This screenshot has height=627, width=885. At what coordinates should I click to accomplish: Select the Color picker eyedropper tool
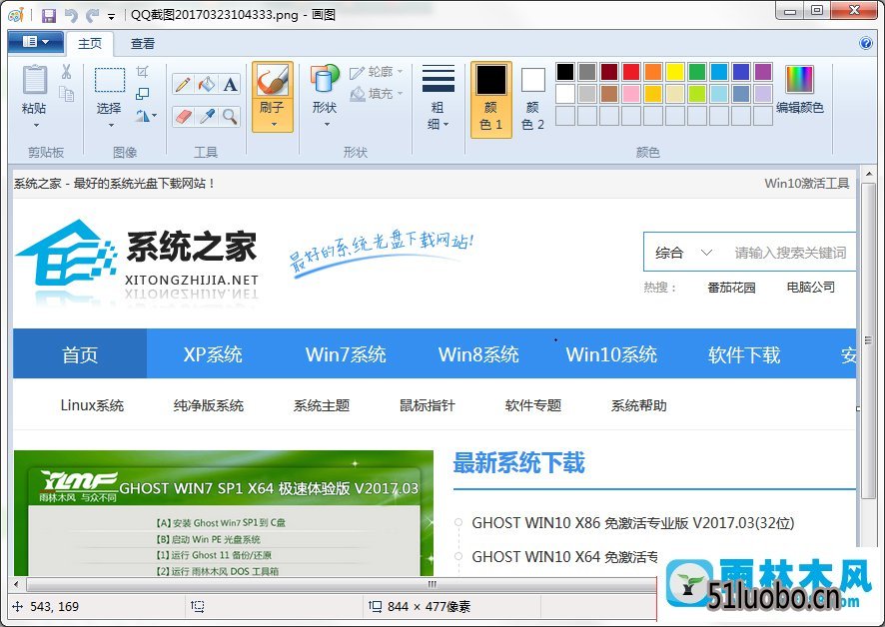206,116
